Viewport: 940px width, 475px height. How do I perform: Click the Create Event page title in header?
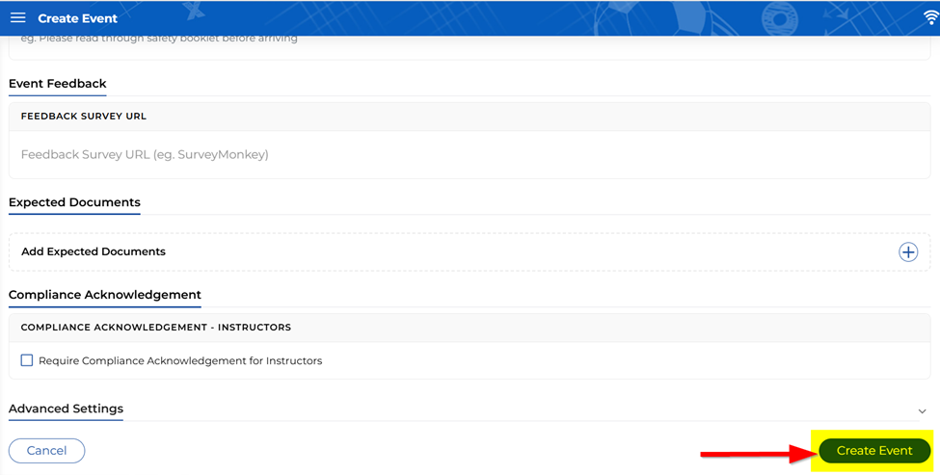(x=77, y=18)
